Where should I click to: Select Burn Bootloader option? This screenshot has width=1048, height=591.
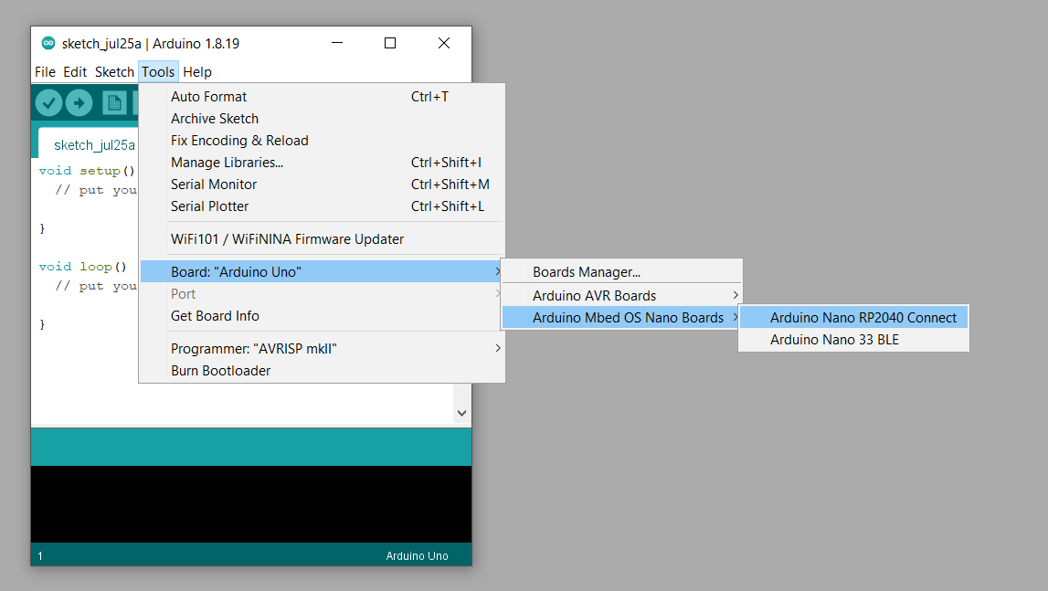[x=220, y=371]
